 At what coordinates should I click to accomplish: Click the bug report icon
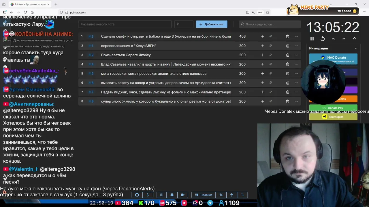(172, 195)
